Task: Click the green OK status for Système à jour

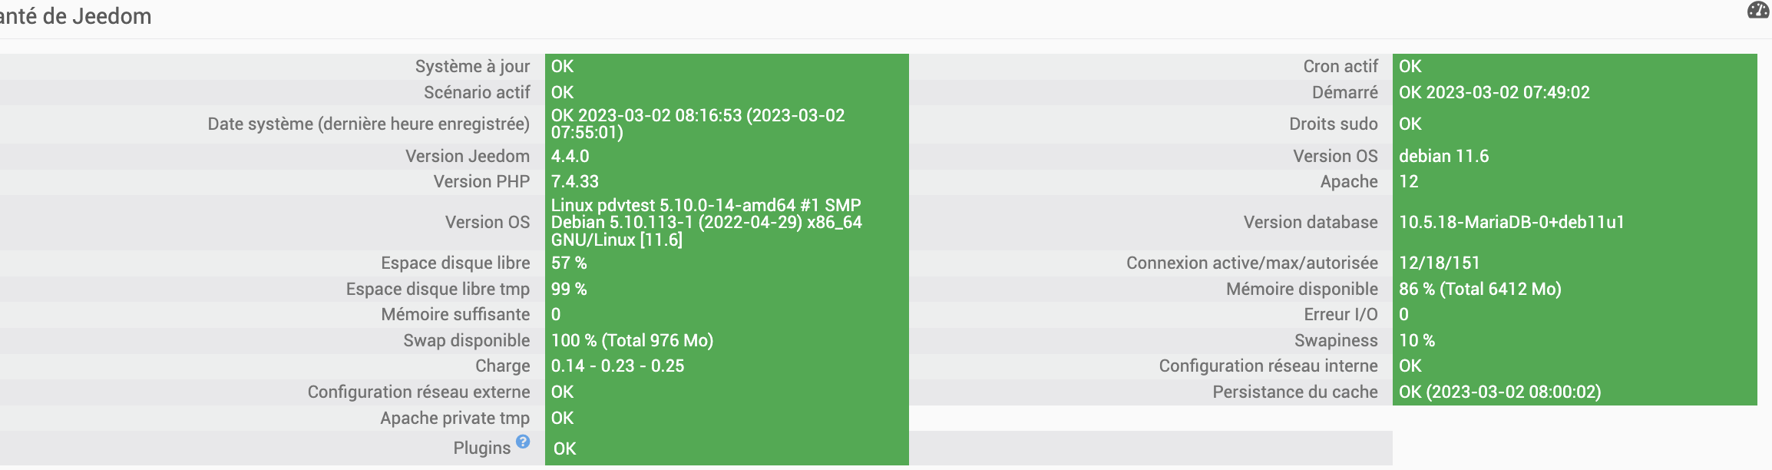Action: point(564,66)
